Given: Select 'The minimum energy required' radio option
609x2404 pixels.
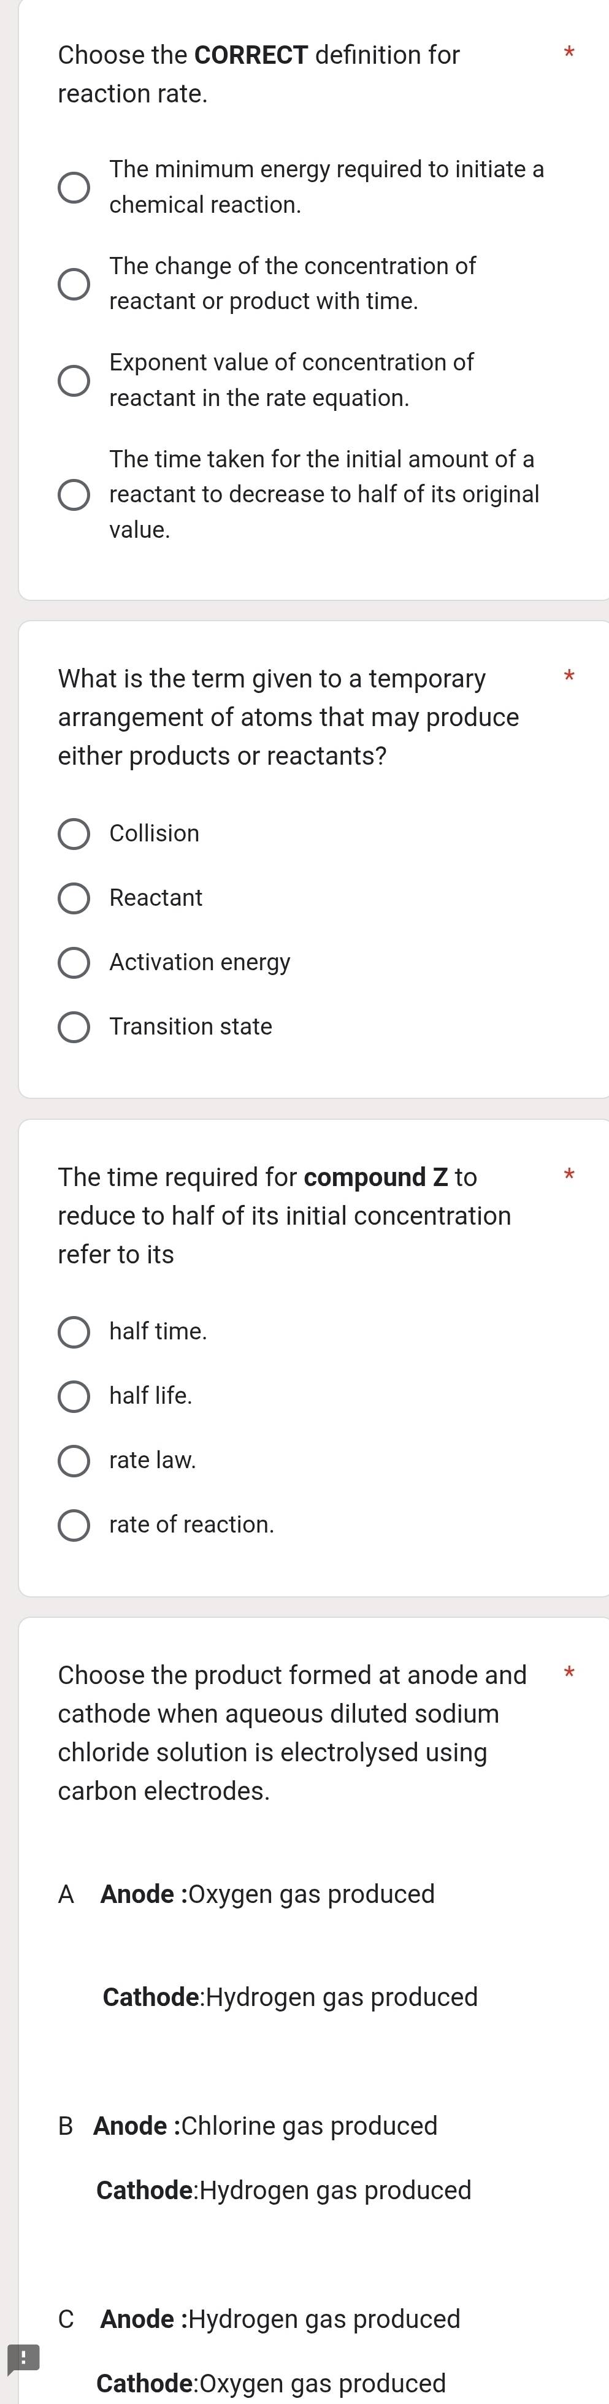Looking at the screenshot, I should click(75, 186).
